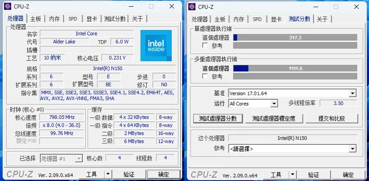Enable 參考 checkbox under multi-thread score
This screenshot has width=369, height=181.
(205, 76)
